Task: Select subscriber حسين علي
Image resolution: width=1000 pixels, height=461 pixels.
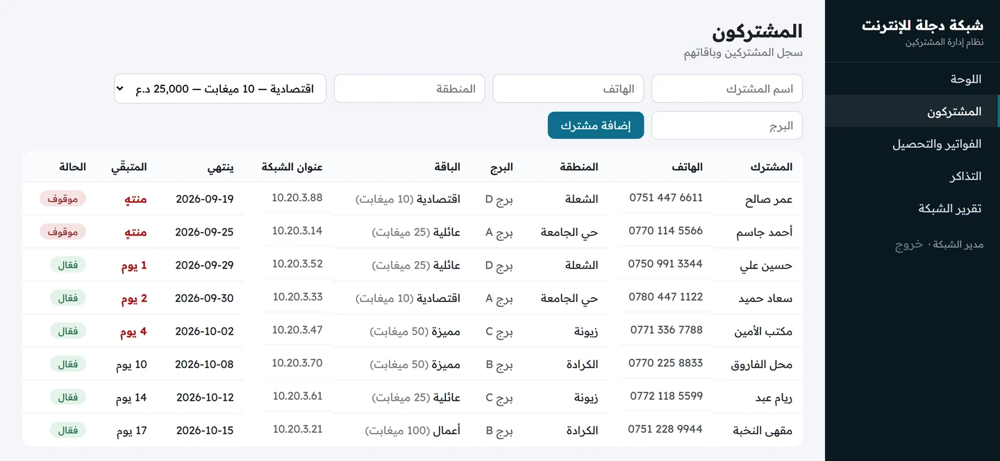Action: (x=766, y=265)
